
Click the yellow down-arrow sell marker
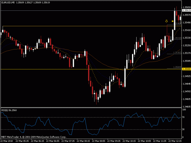pyautogui.click(x=166, y=21)
